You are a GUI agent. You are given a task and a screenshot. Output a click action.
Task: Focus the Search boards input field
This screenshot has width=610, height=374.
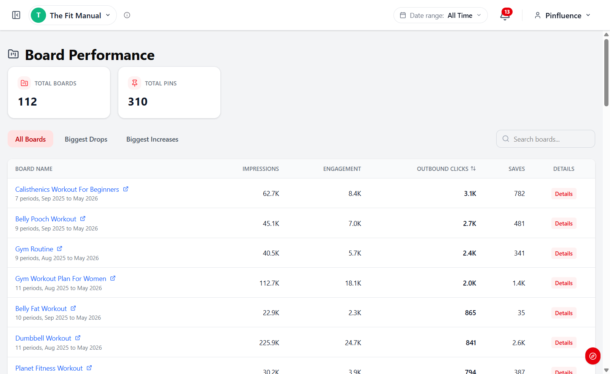point(545,139)
